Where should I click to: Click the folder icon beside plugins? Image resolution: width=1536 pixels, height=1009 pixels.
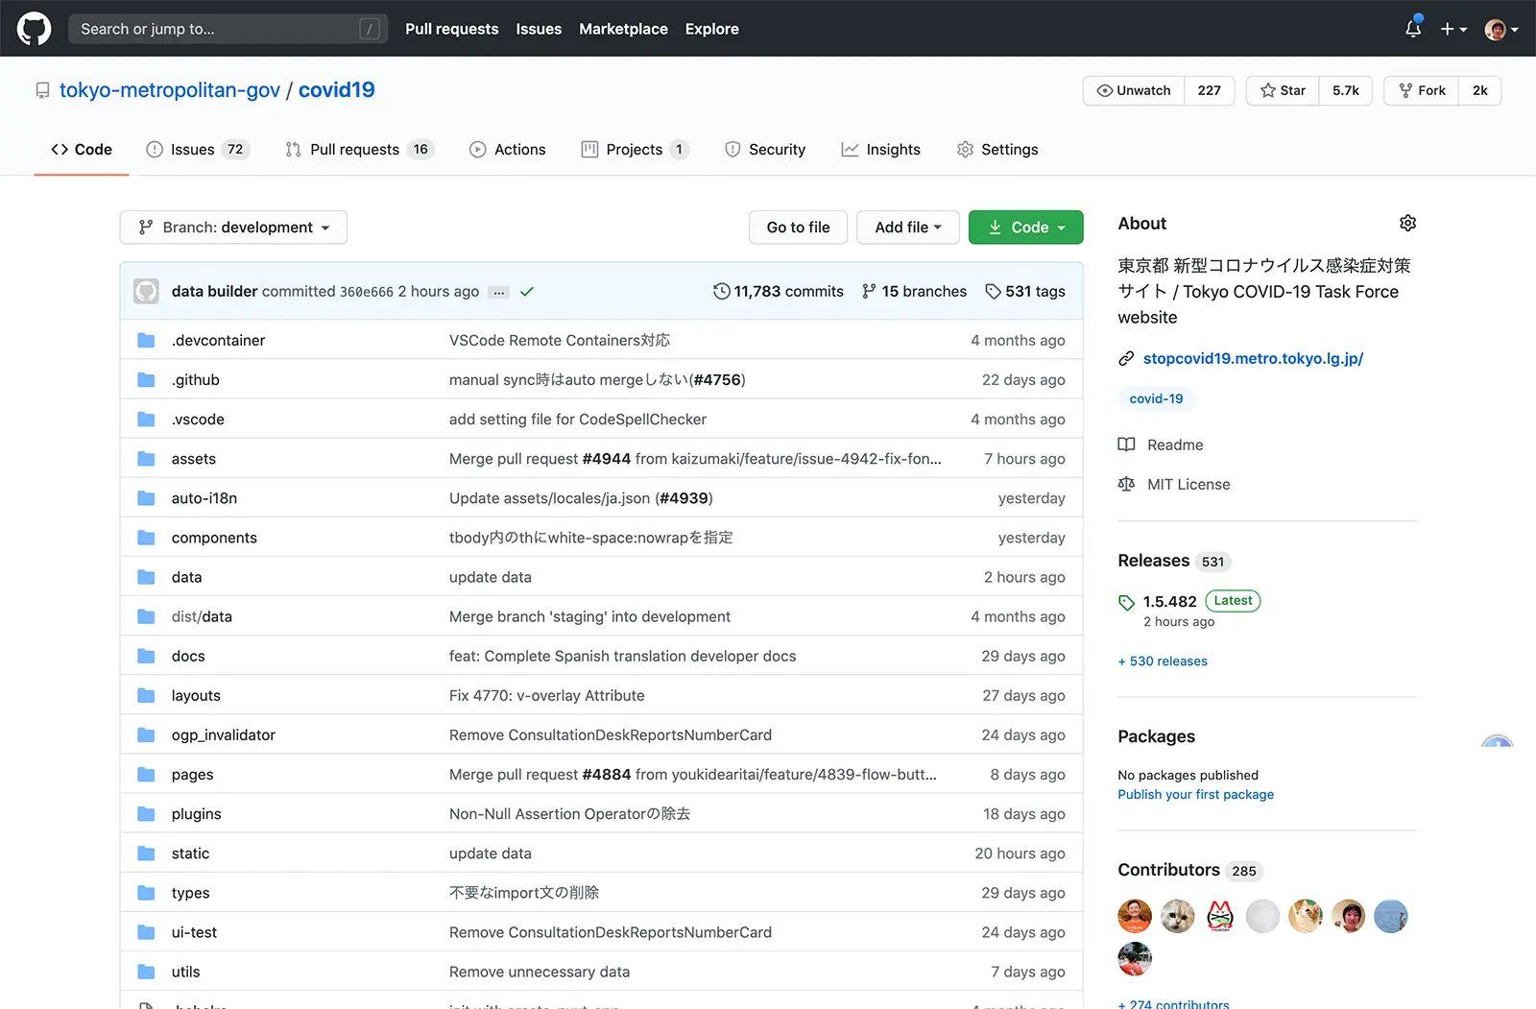[146, 814]
